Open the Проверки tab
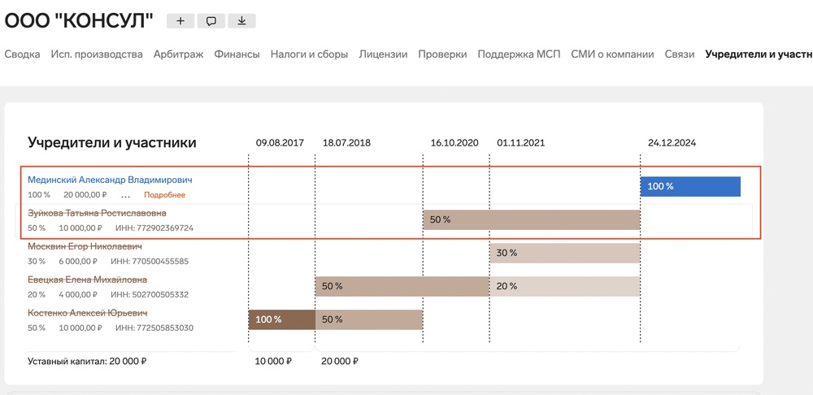Image resolution: width=813 pixels, height=395 pixels. pos(442,54)
